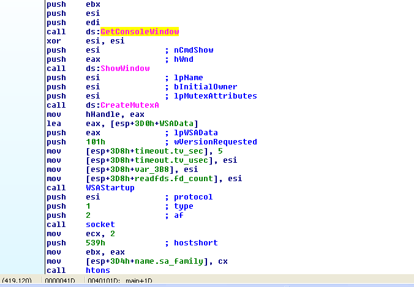The image size is (414, 287).
Task: Select the name.sa_family operand
Action: pyautogui.click(x=168, y=261)
